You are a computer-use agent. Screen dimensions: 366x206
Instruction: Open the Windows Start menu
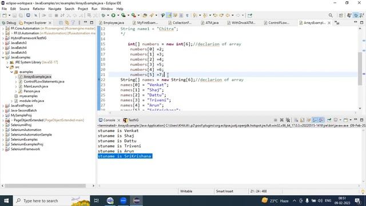tap(6, 201)
